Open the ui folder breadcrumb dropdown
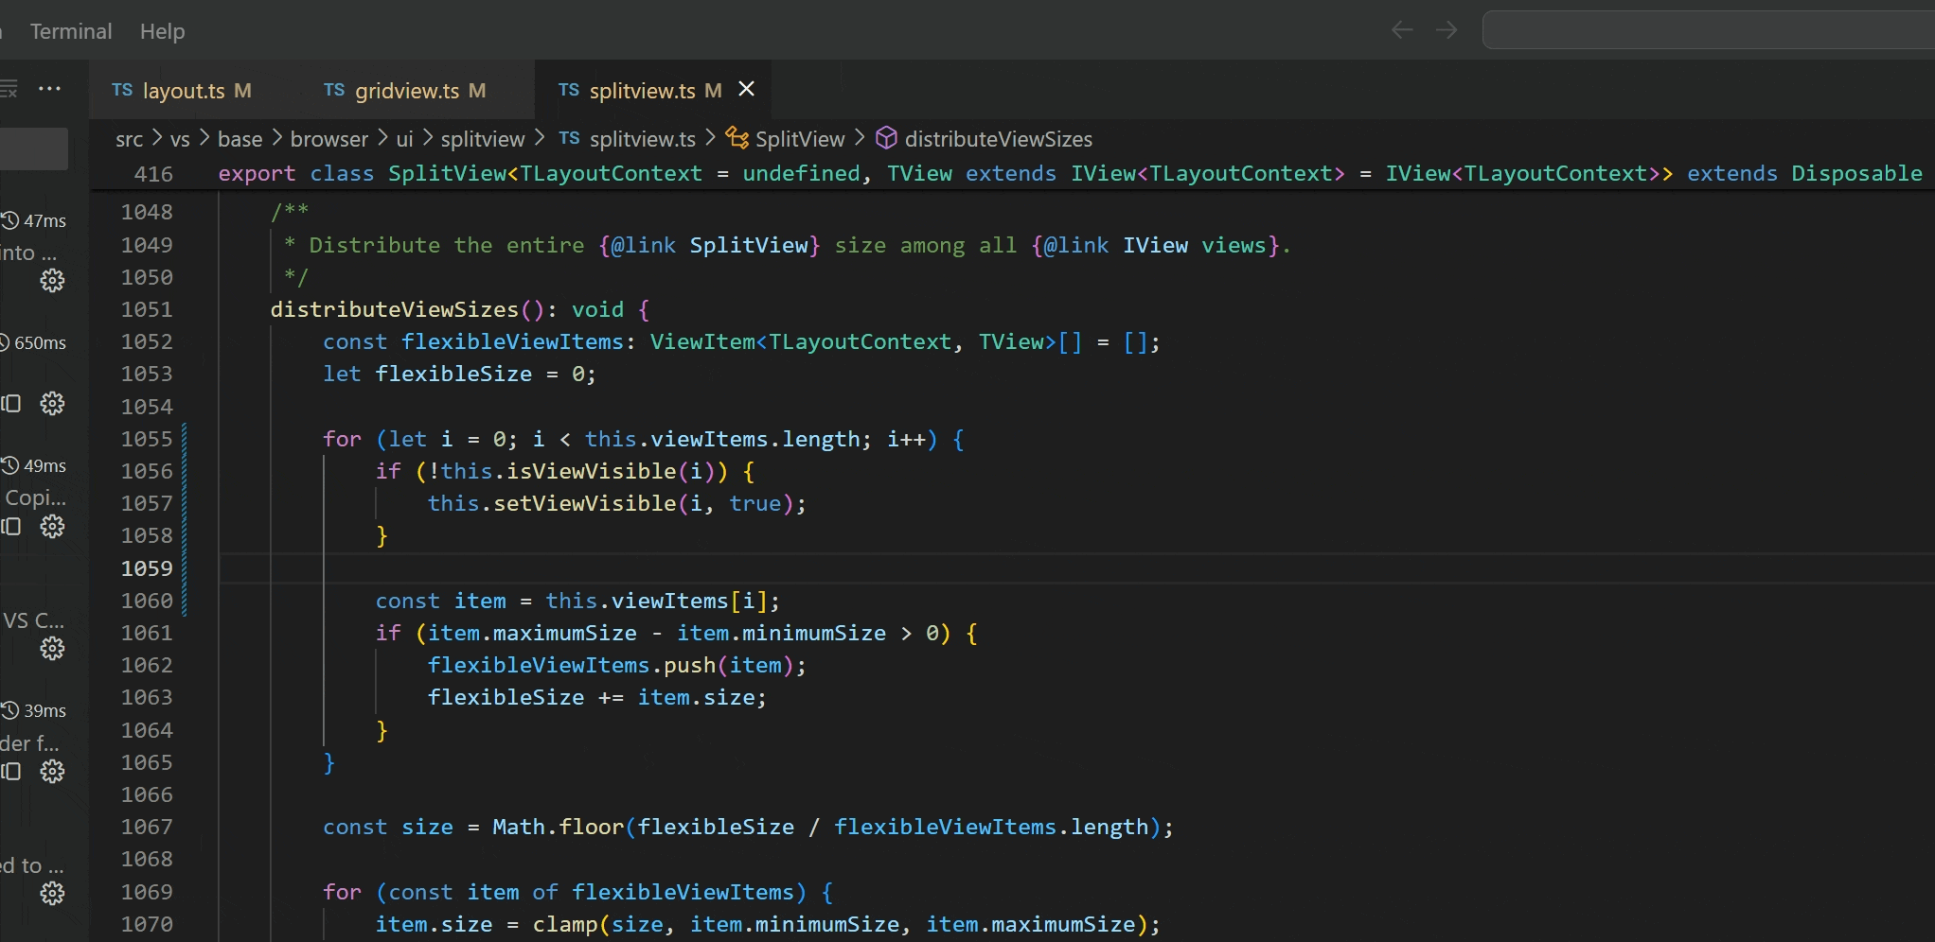1935x942 pixels. coord(405,138)
